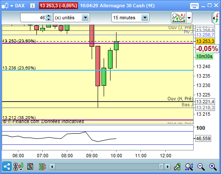Screen dimensions: 221x174
Task: Zoom out with the minus magnifier
Action: click(x=201, y=167)
